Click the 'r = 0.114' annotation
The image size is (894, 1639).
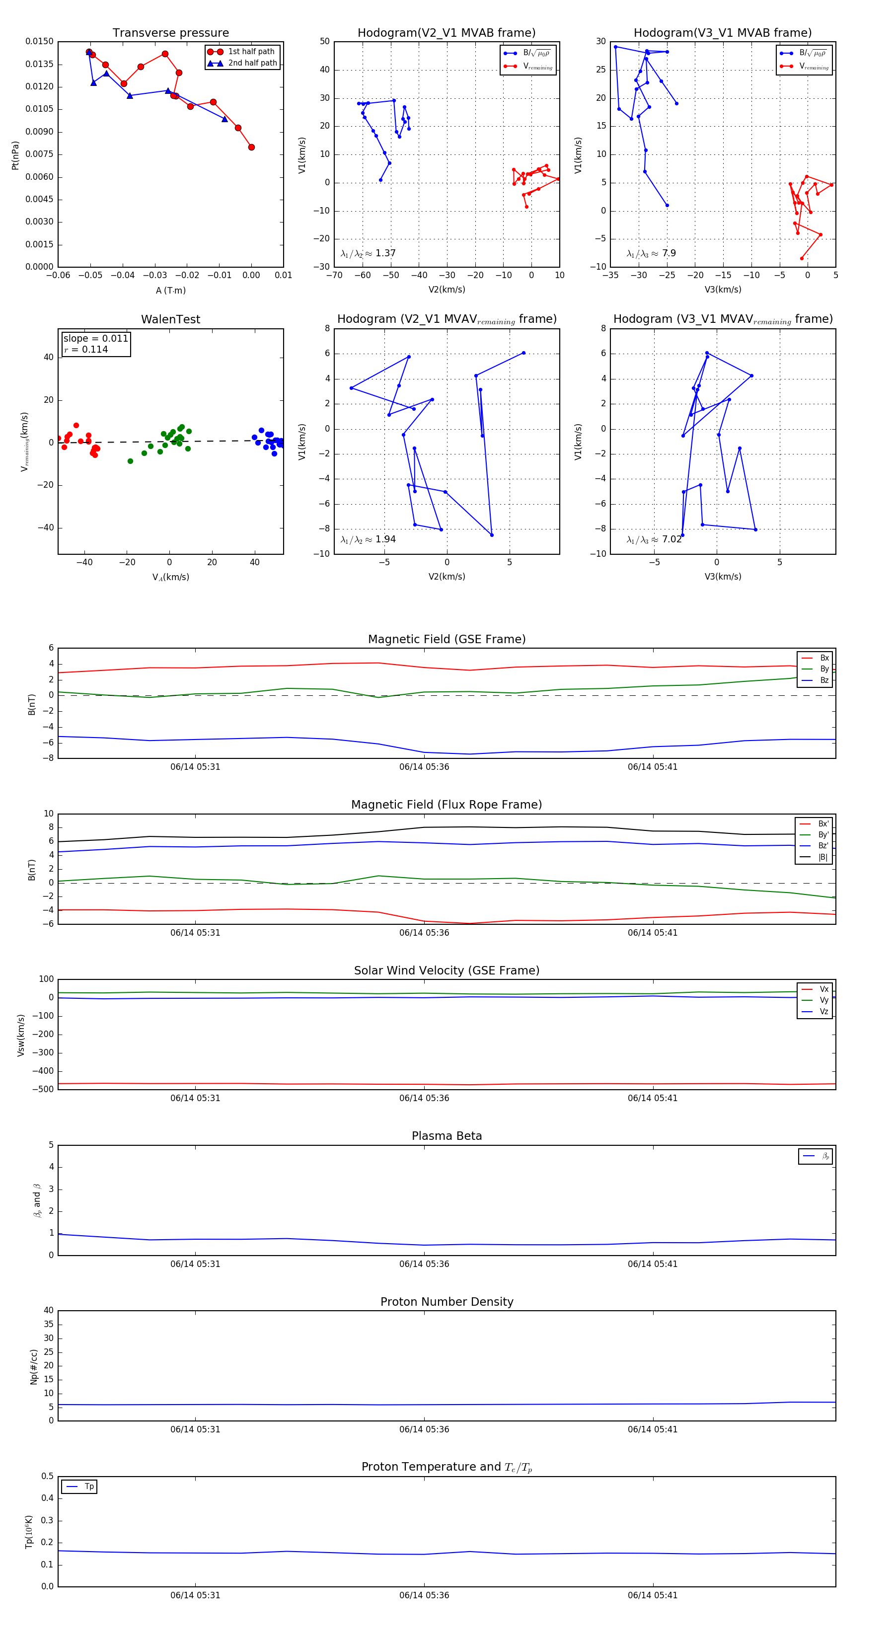[86, 349]
